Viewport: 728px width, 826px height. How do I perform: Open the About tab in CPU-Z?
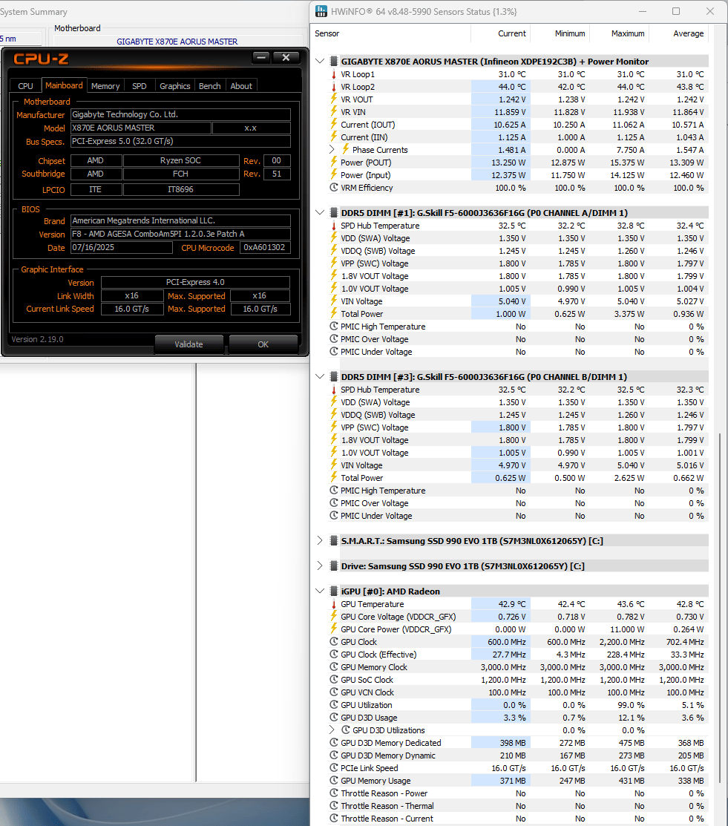(241, 86)
